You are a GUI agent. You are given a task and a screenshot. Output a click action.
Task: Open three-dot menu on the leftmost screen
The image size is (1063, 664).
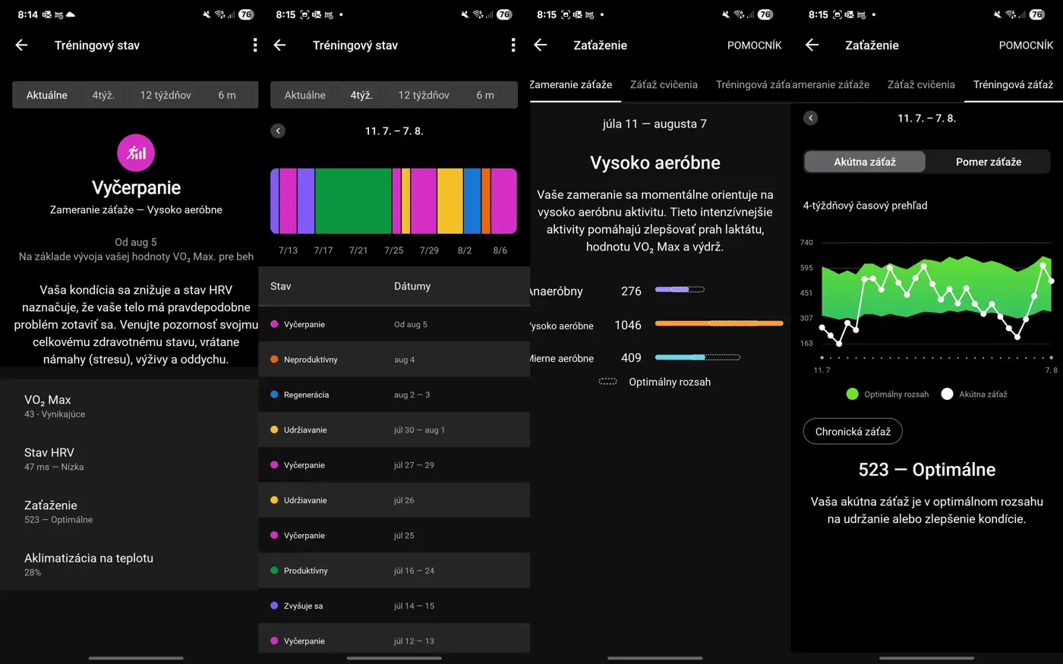tap(254, 46)
